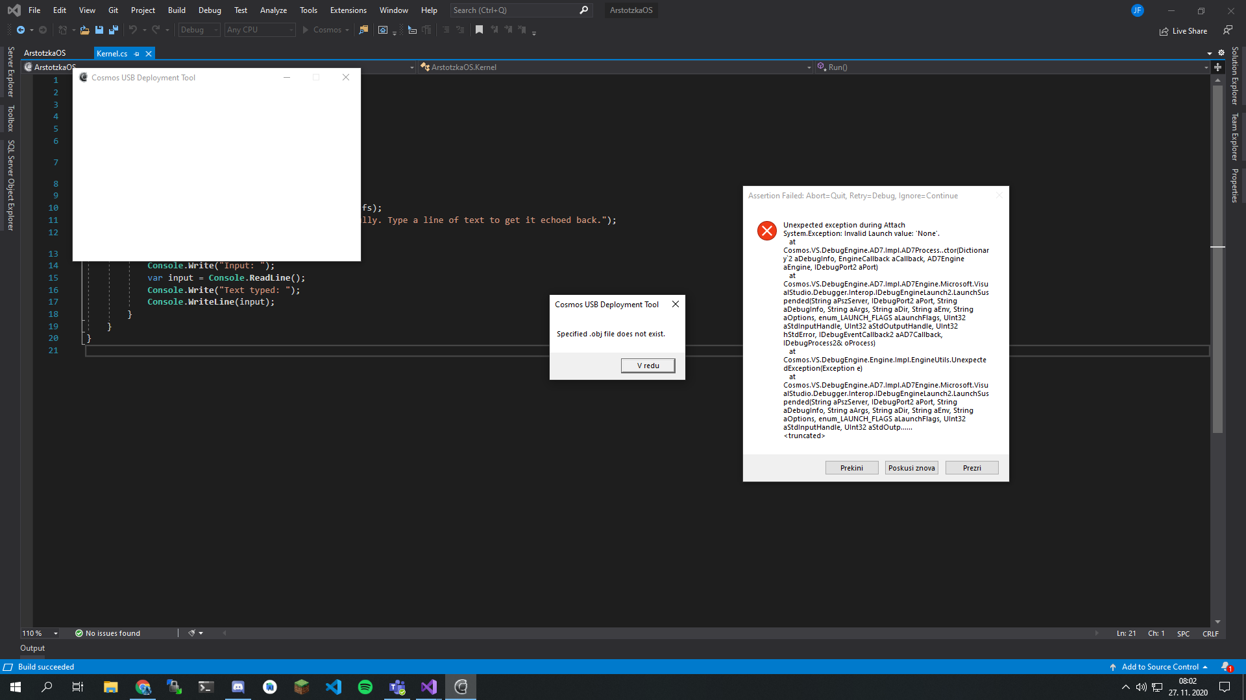Open the Live Share feature
This screenshot has width=1246, height=700.
pyautogui.click(x=1184, y=30)
